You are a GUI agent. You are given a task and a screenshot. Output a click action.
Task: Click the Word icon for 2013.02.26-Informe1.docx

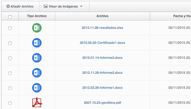pos(37,88)
